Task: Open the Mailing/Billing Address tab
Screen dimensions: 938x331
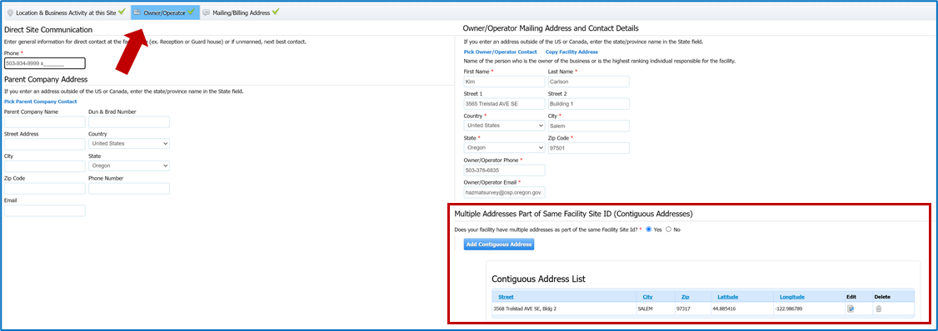Action: [x=241, y=12]
